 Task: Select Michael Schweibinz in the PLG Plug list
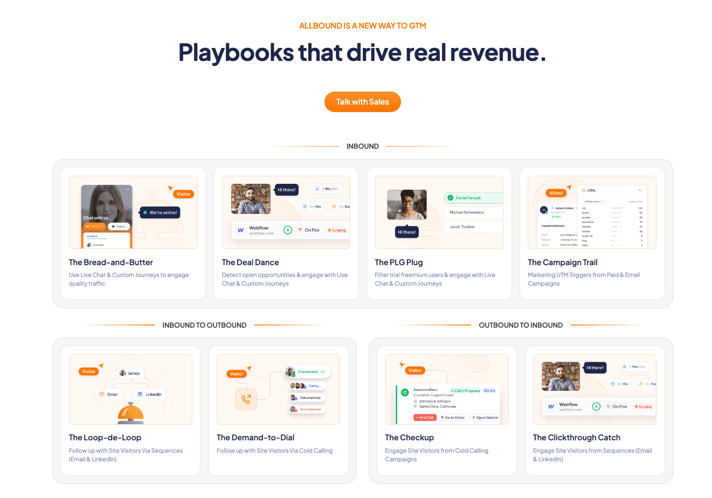click(x=473, y=212)
